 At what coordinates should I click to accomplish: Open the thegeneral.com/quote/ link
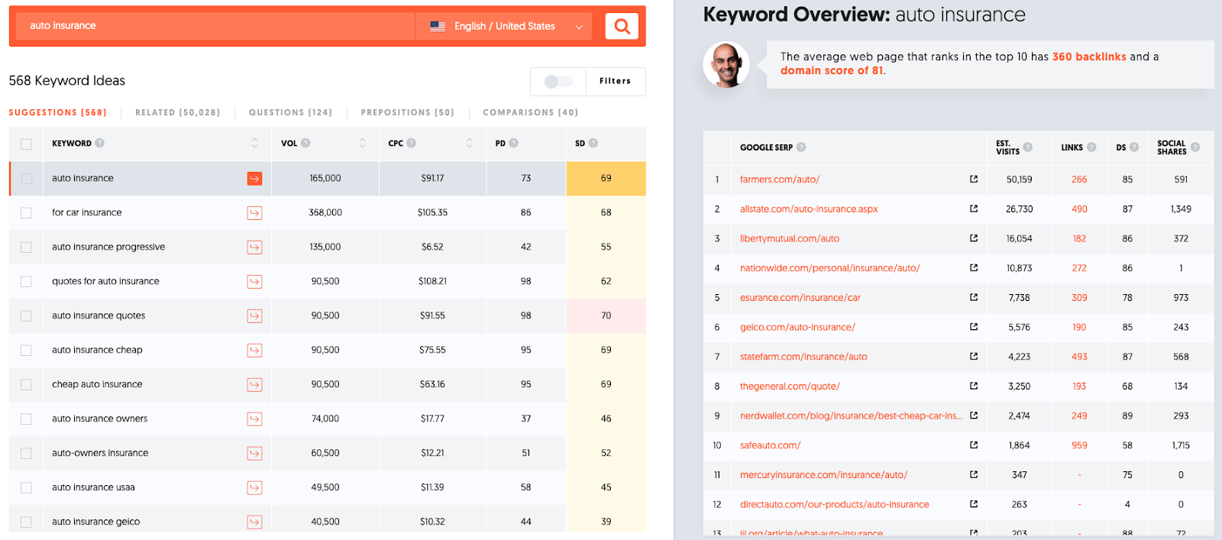(x=790, y=386)
